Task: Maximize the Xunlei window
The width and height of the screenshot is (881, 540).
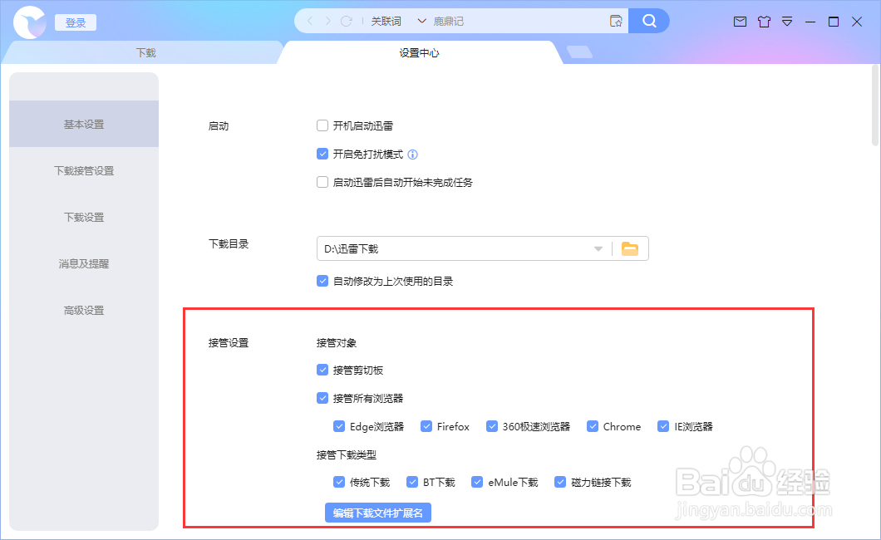Action: (834, 22)
